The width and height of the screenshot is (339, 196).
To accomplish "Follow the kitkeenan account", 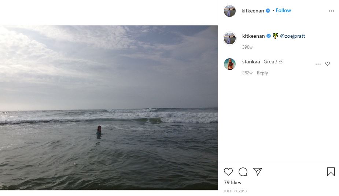I will (x=283, y=10).
